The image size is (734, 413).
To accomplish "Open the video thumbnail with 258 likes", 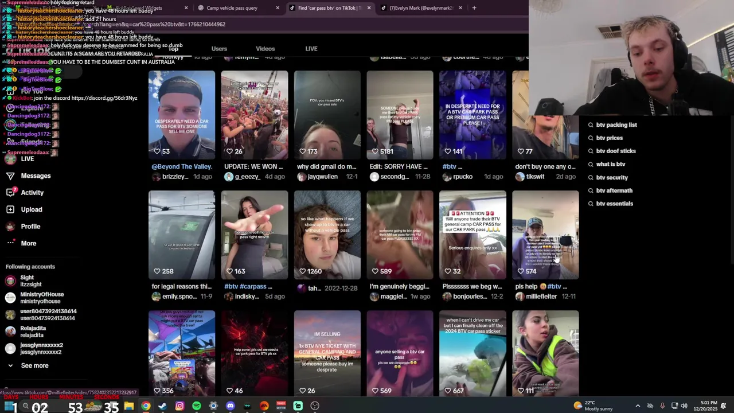I will 182,235.
